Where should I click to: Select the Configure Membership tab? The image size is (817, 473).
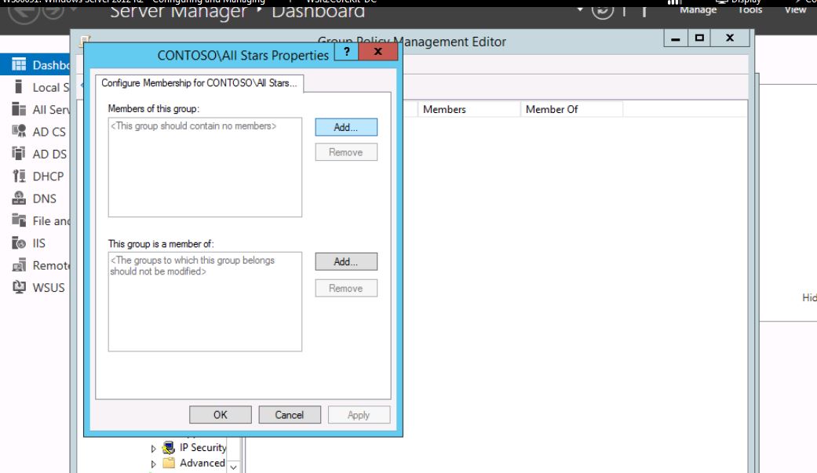point(200,82)
